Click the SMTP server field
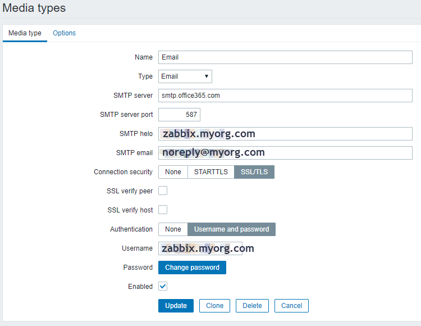This screenshot has height=326, width=421. pos(285,96)
